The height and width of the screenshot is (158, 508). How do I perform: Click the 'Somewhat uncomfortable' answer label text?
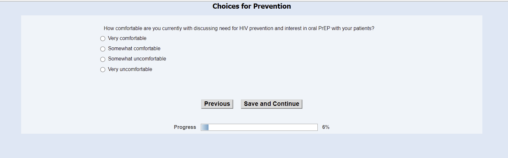click(137, 59)
